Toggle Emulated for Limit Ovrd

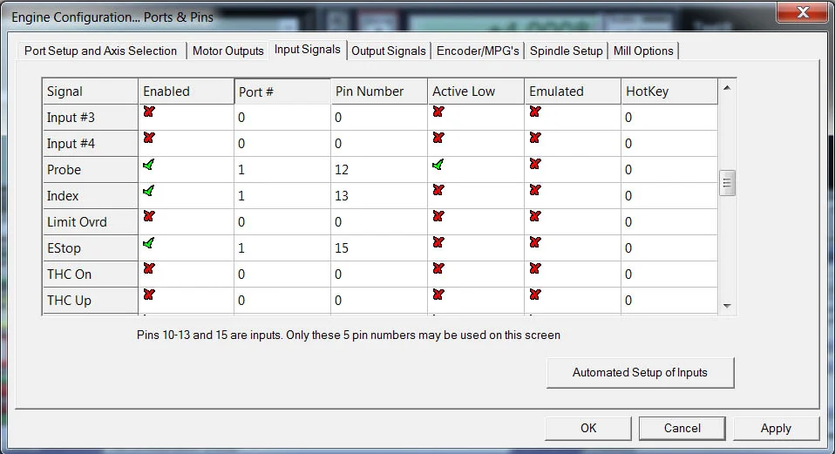(535, 215)
